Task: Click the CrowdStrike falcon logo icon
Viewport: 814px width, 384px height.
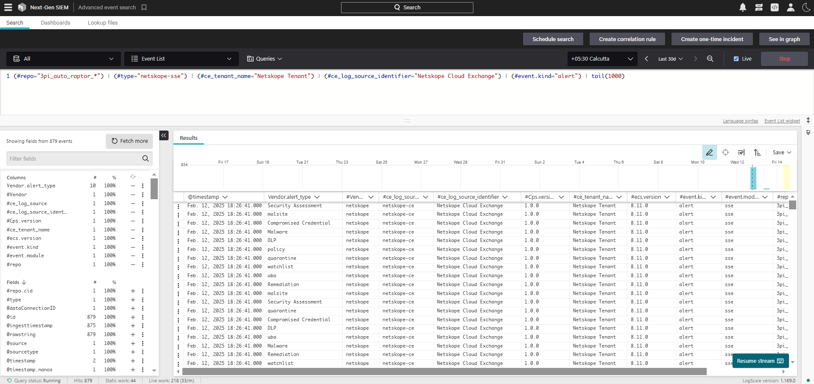Action: click(x=22, y=7)
